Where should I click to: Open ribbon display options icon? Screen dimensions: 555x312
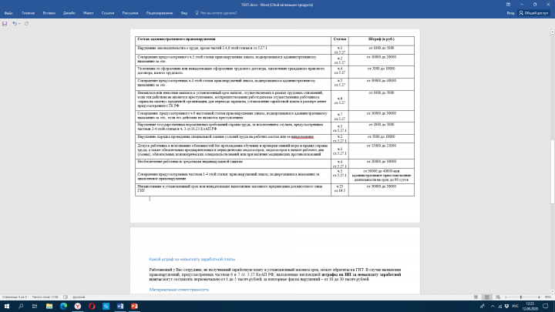[x=508, y=5]
